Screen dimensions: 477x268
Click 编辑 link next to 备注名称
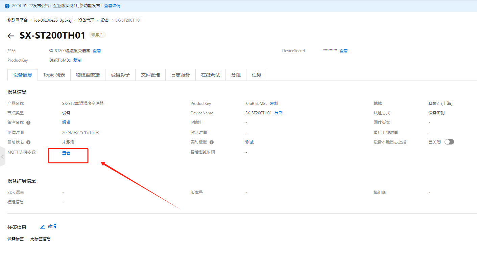(66, 122)
